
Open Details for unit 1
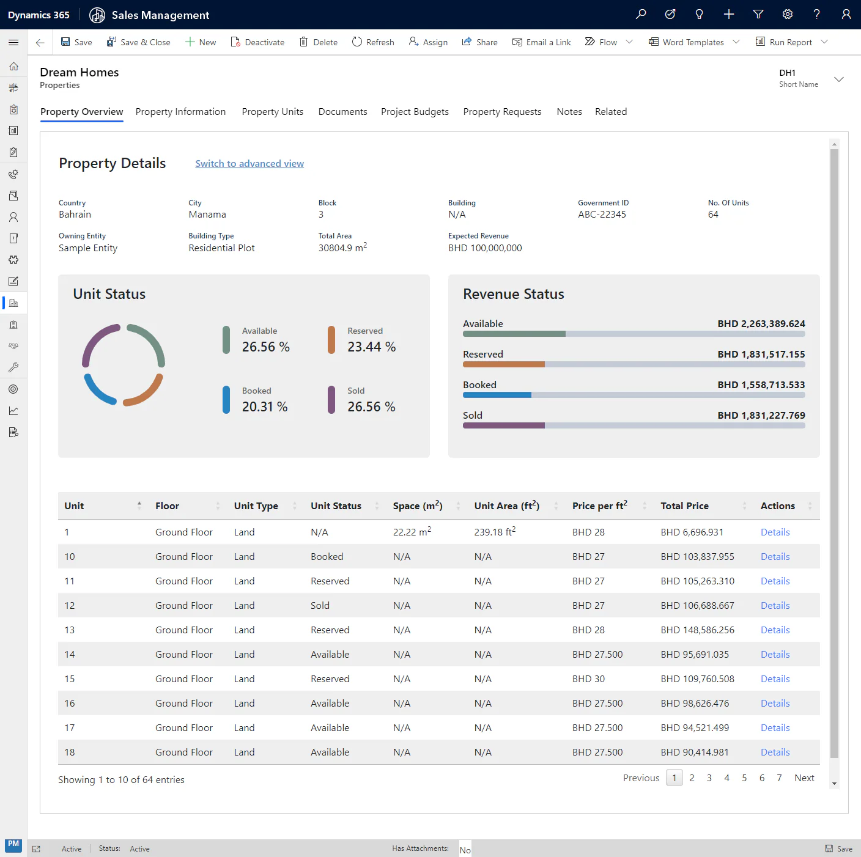click(775, 532)
